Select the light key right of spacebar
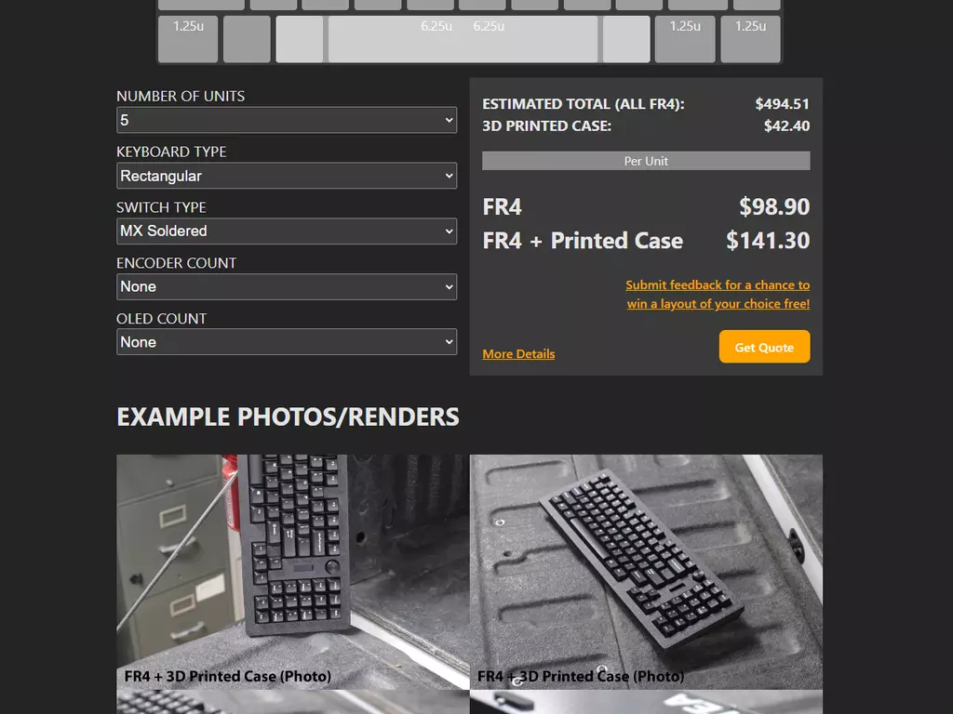 [626, 39]
